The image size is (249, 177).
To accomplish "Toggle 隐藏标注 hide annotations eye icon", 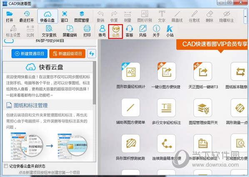I will 227,17.
